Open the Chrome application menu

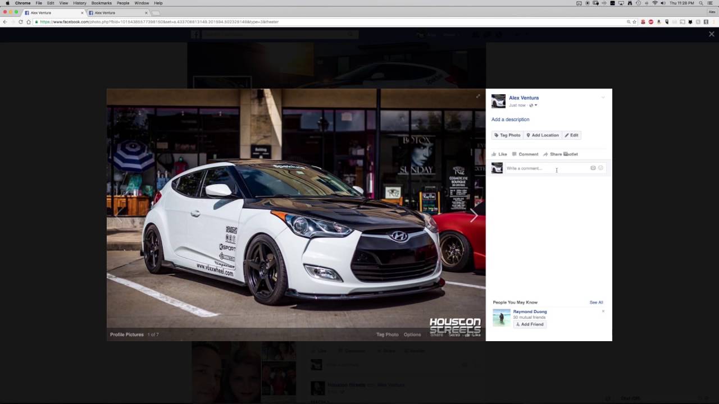click(23, 3)
